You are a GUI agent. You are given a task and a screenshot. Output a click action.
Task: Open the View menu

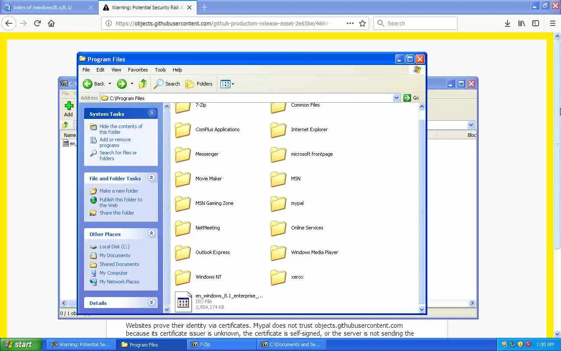click(116, 70)
